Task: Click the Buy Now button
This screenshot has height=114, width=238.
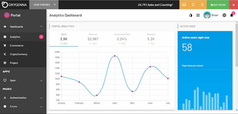Action: pyautogui.click(x=218, y=5)
